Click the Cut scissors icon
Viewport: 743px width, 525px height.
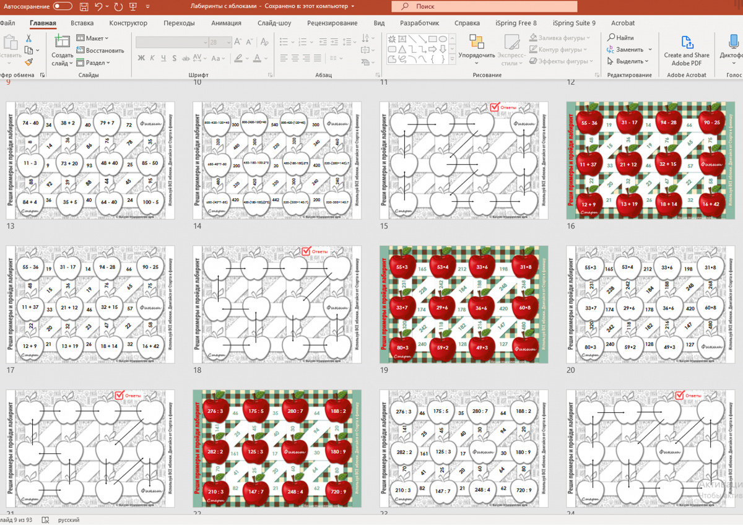[x=28, y=38]
